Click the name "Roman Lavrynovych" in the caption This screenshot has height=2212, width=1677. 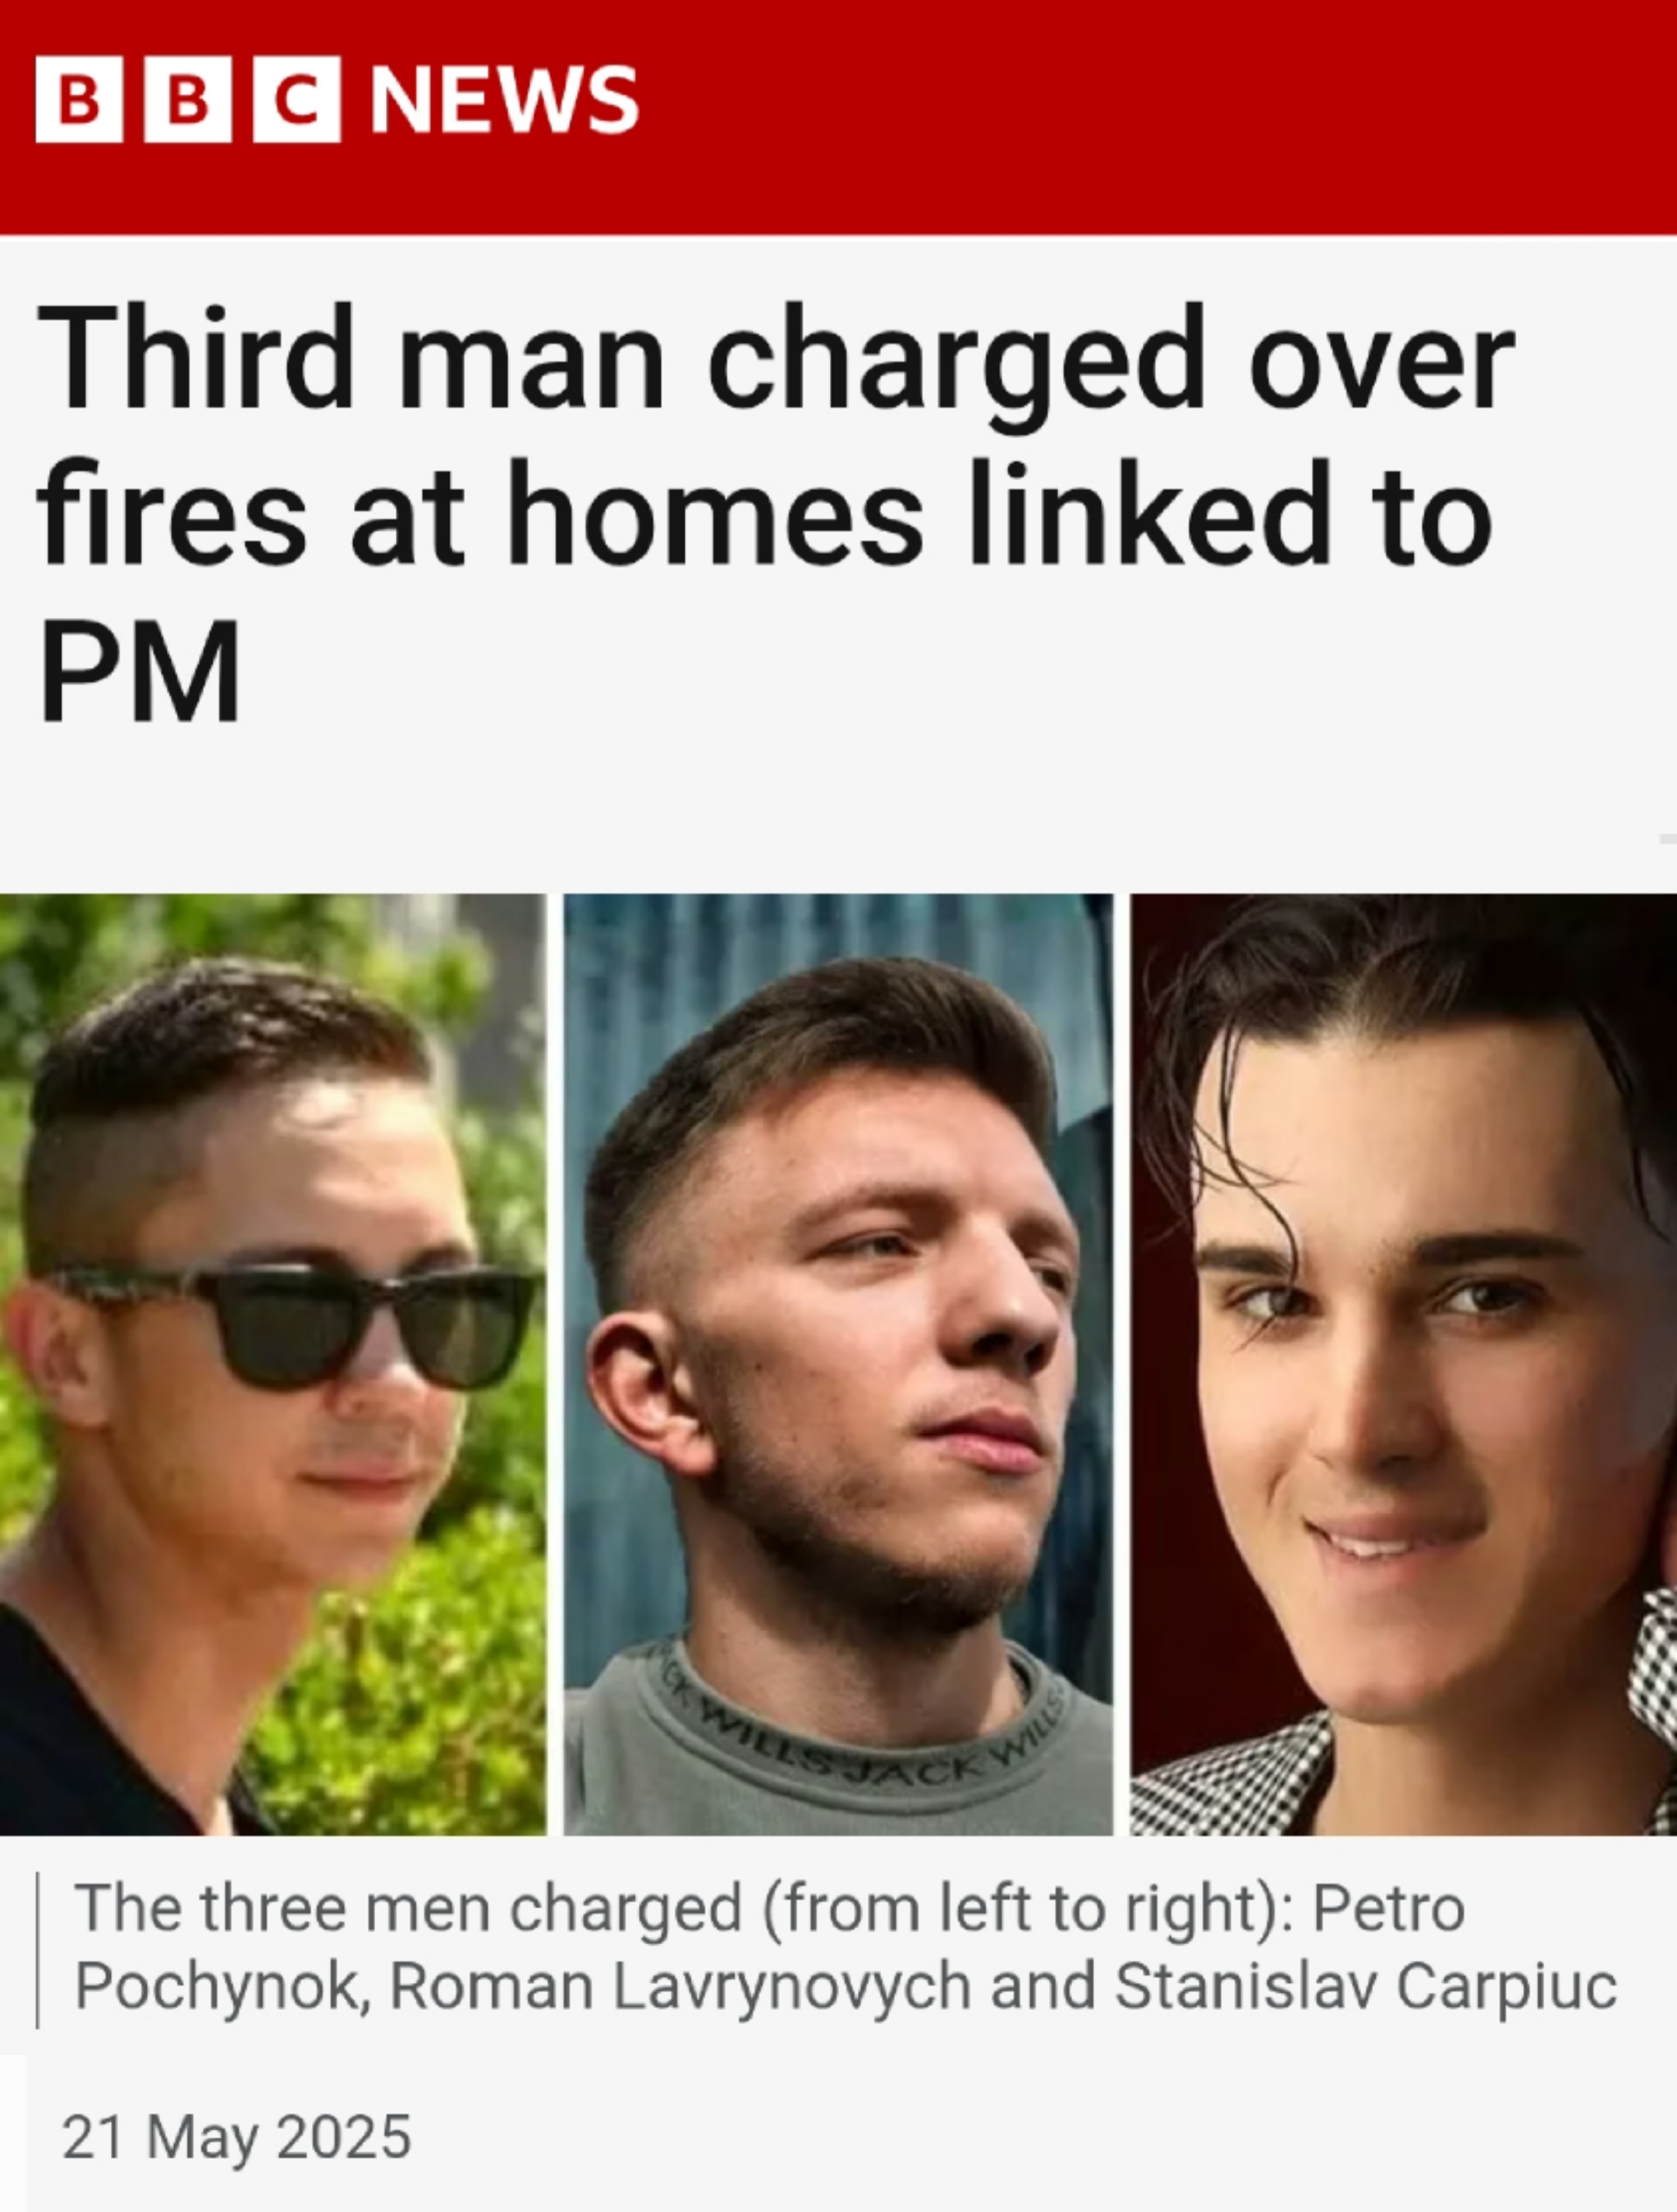(x=679, y=1986)
